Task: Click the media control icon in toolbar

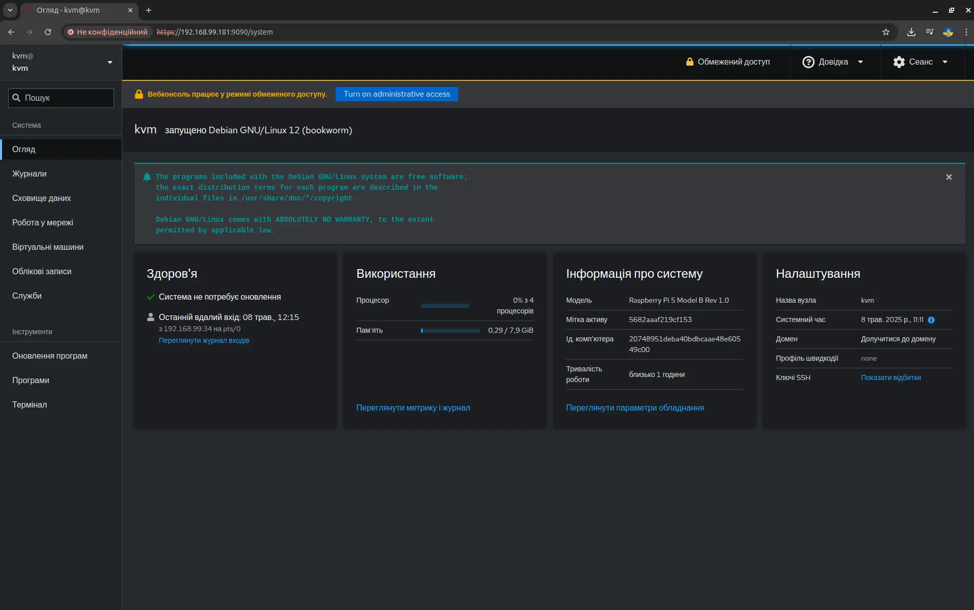Action: 930,32
